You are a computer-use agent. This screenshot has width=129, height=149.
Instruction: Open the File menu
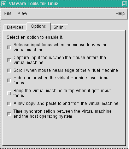(8, 14)
